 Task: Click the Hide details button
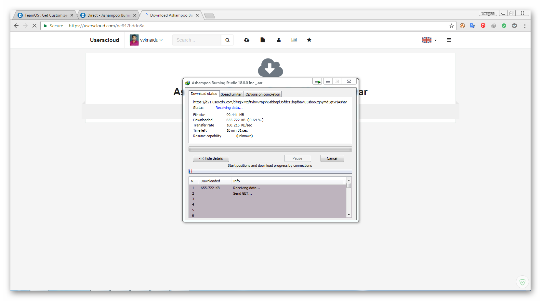211,158
